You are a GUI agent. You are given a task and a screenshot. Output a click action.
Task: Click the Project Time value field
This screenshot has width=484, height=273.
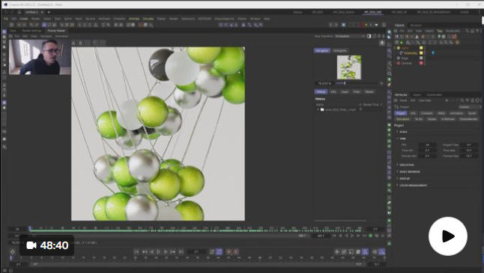(x=469, y=145)
